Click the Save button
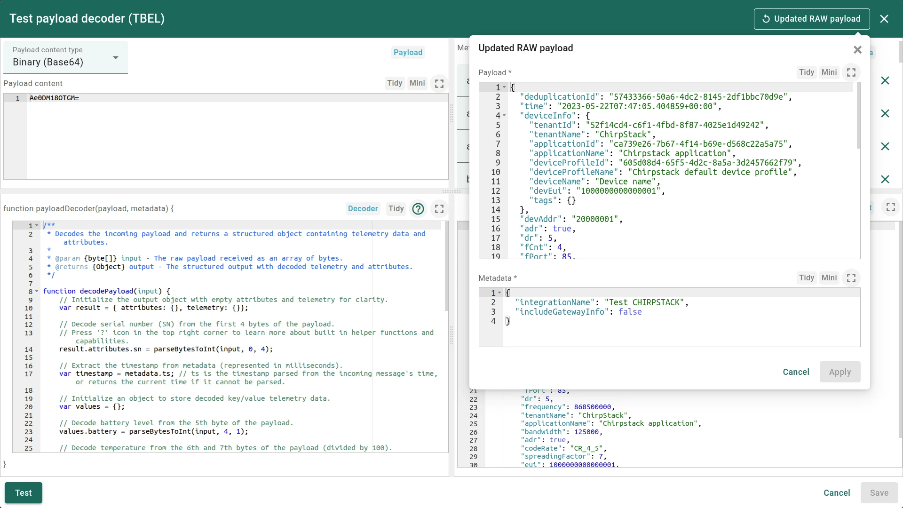This screenshot has height=508, width=903. pyautogui.click(x=879, y=493)
